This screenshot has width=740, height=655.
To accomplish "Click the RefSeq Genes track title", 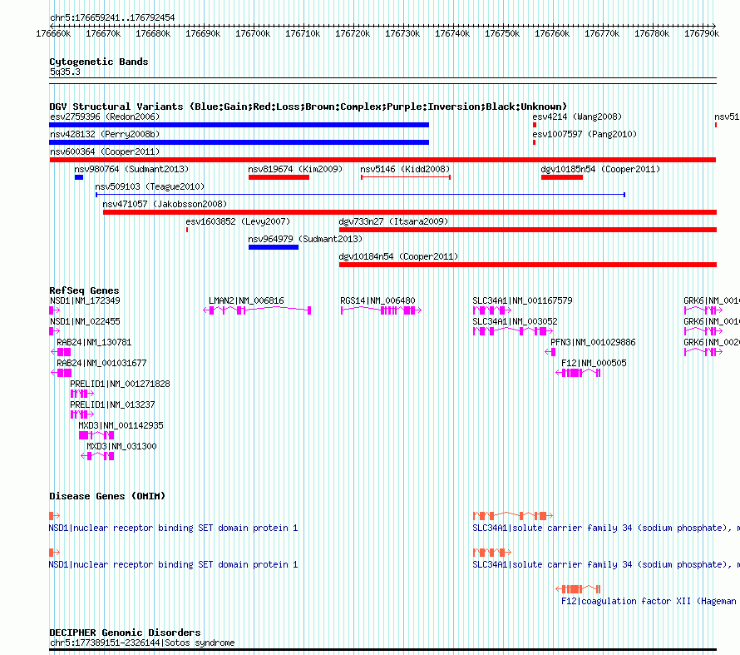I will (84, 290).
